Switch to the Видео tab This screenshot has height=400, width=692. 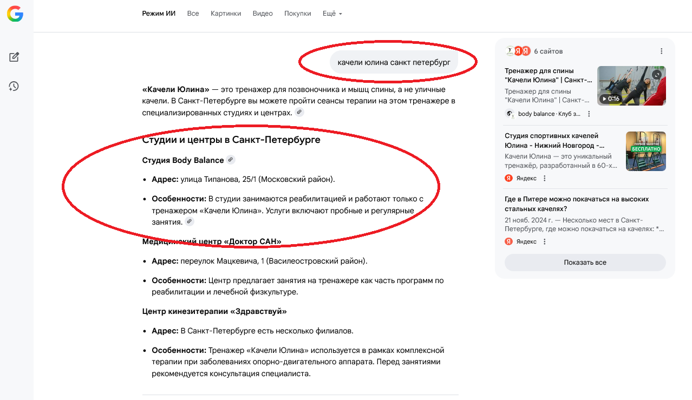tap(263, 14)
